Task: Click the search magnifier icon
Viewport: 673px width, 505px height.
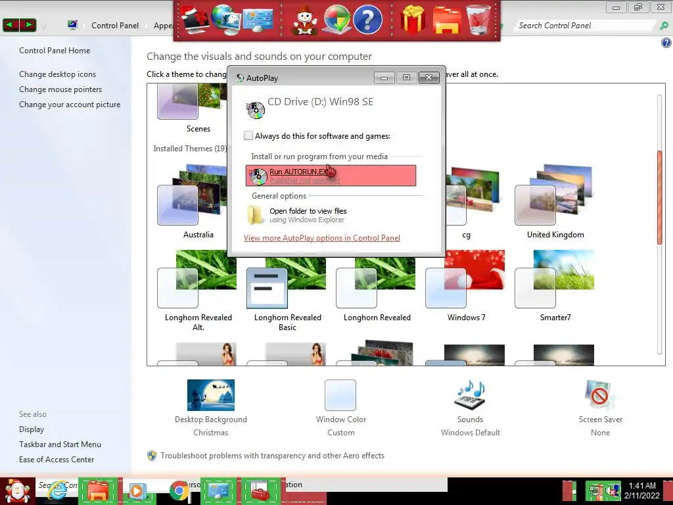Action: pos(664,26)
